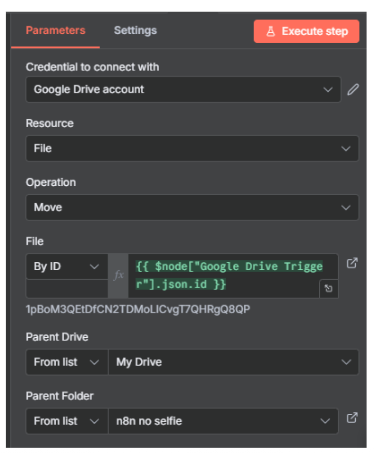The height and width of the screenshot is (453, 376).
Task: Open Parent Drive From list mode dropdown
Action: pos(67,362)
